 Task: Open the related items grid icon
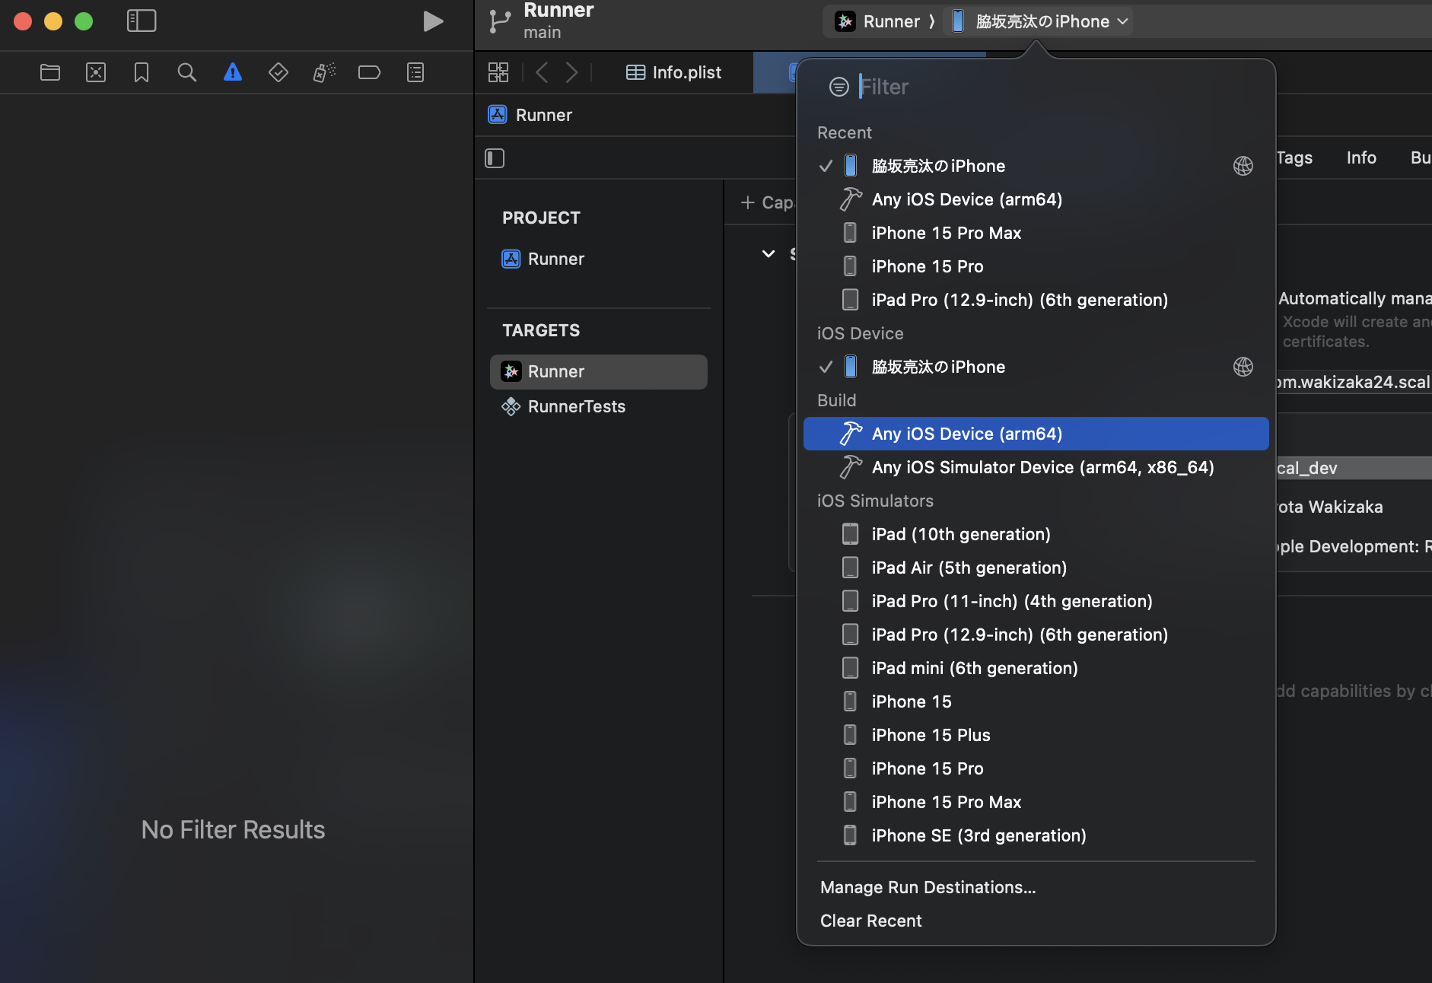(x=498, y=72)
